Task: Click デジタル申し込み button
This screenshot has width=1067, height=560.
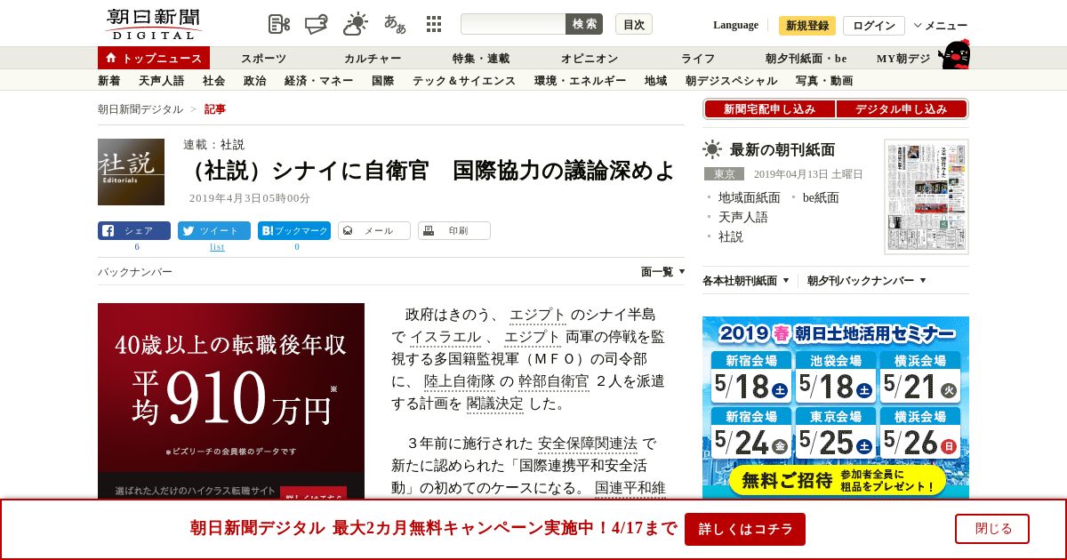Action: click(902, 109)
